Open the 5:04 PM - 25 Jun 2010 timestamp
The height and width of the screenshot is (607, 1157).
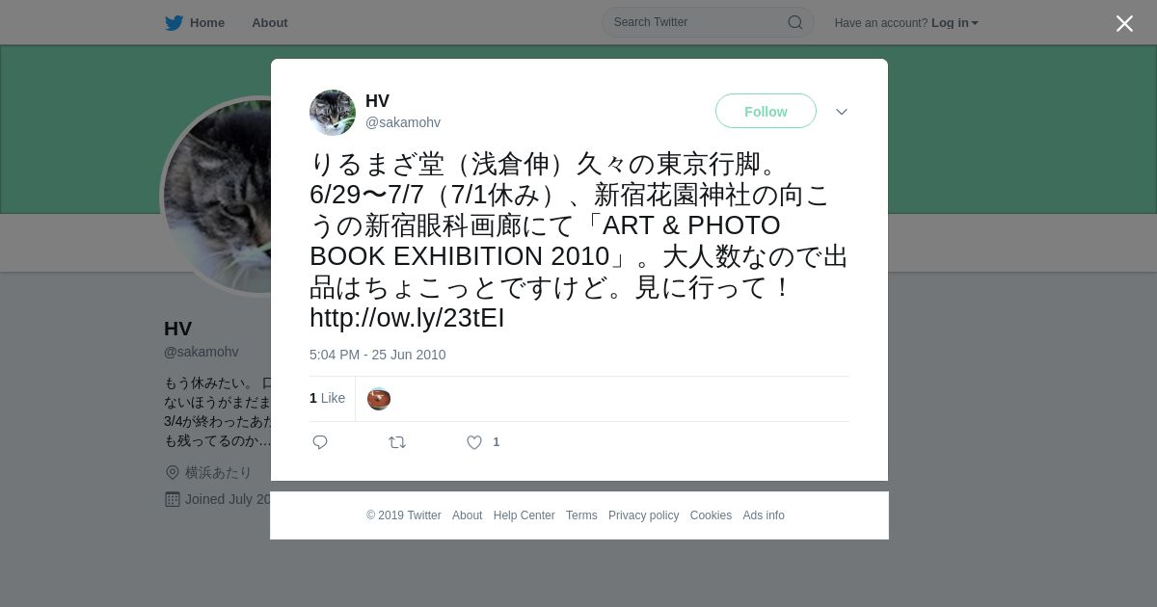(378, 355)
